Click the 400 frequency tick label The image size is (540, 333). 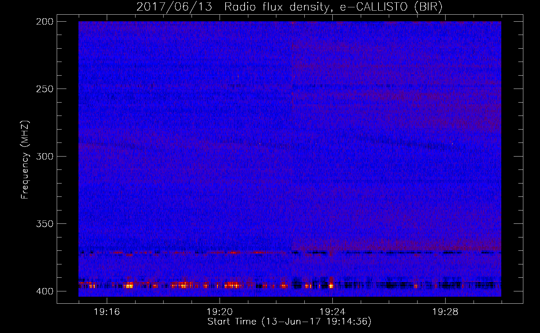coord(45,291)
